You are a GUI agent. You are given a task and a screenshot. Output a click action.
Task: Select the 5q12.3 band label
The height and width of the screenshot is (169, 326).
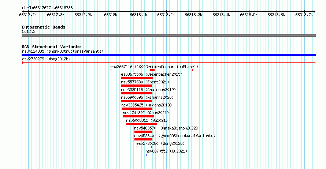pos(29,31)
